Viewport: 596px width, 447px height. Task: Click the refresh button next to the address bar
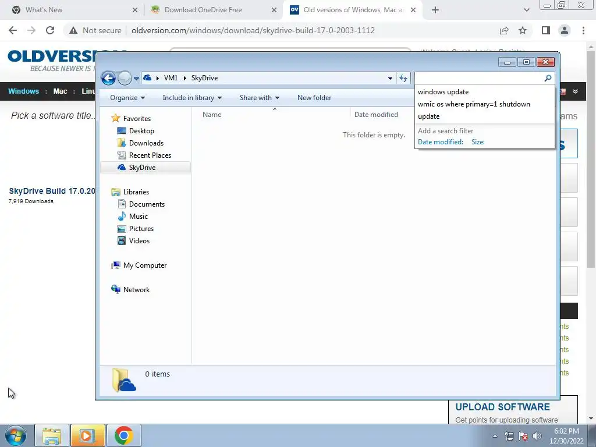point(403,79)
